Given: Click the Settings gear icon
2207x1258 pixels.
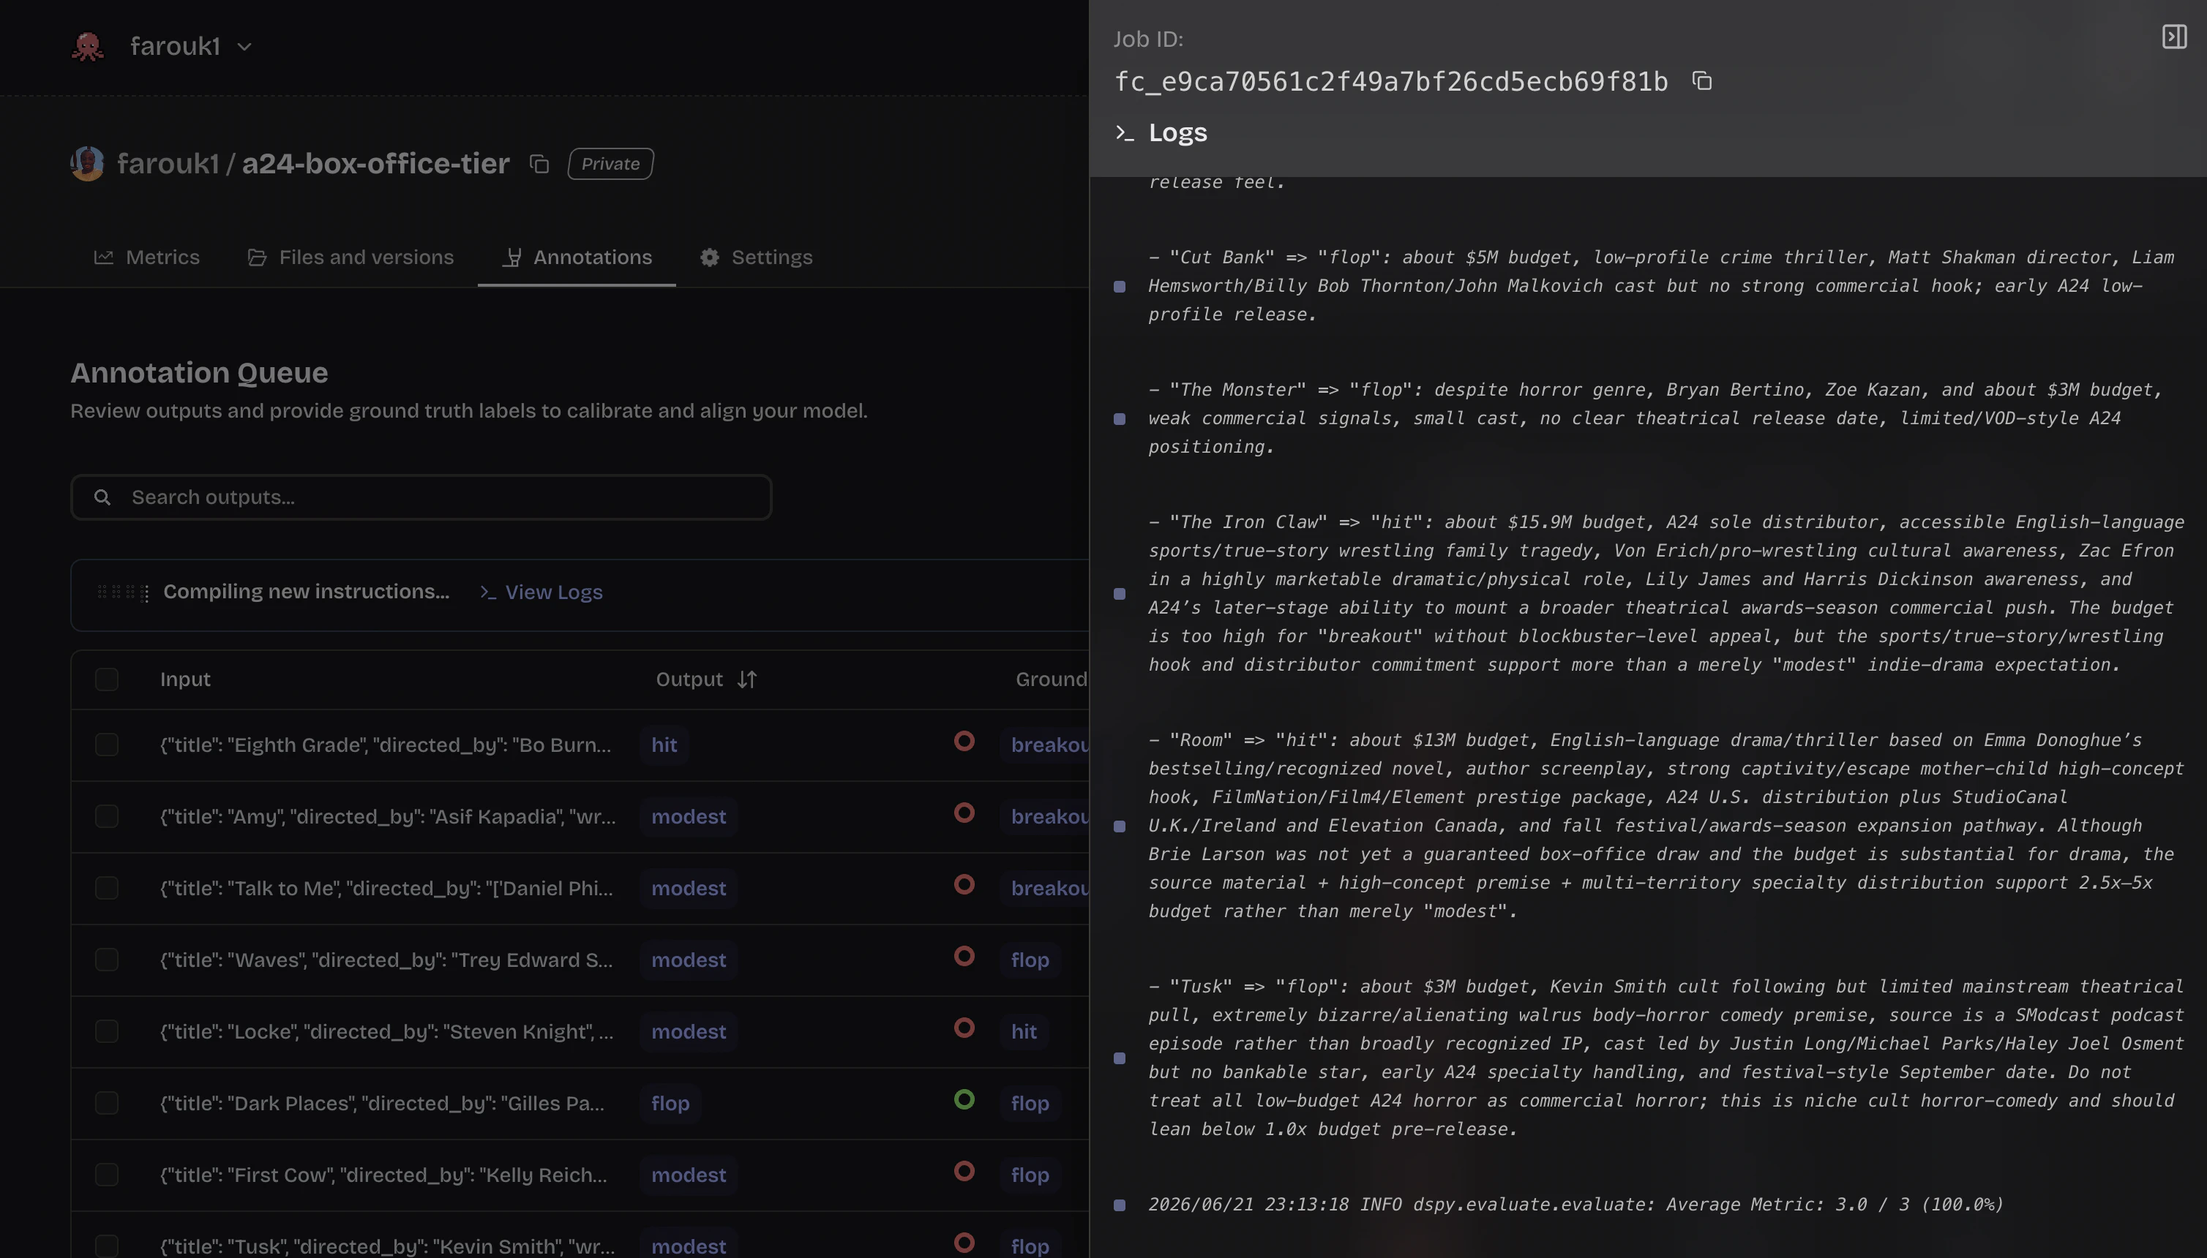Looking at the screenshot, I should [x=710, y=257].
